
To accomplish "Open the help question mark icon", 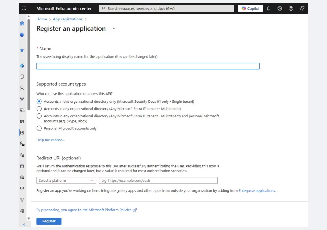I will [291, 8].
